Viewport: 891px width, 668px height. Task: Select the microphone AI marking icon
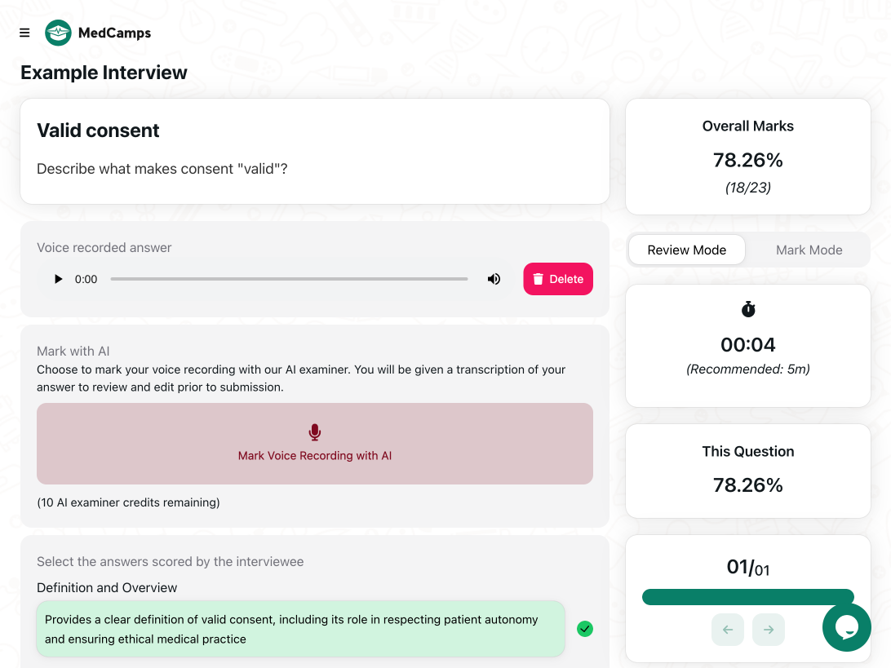[x=314, y=431]
